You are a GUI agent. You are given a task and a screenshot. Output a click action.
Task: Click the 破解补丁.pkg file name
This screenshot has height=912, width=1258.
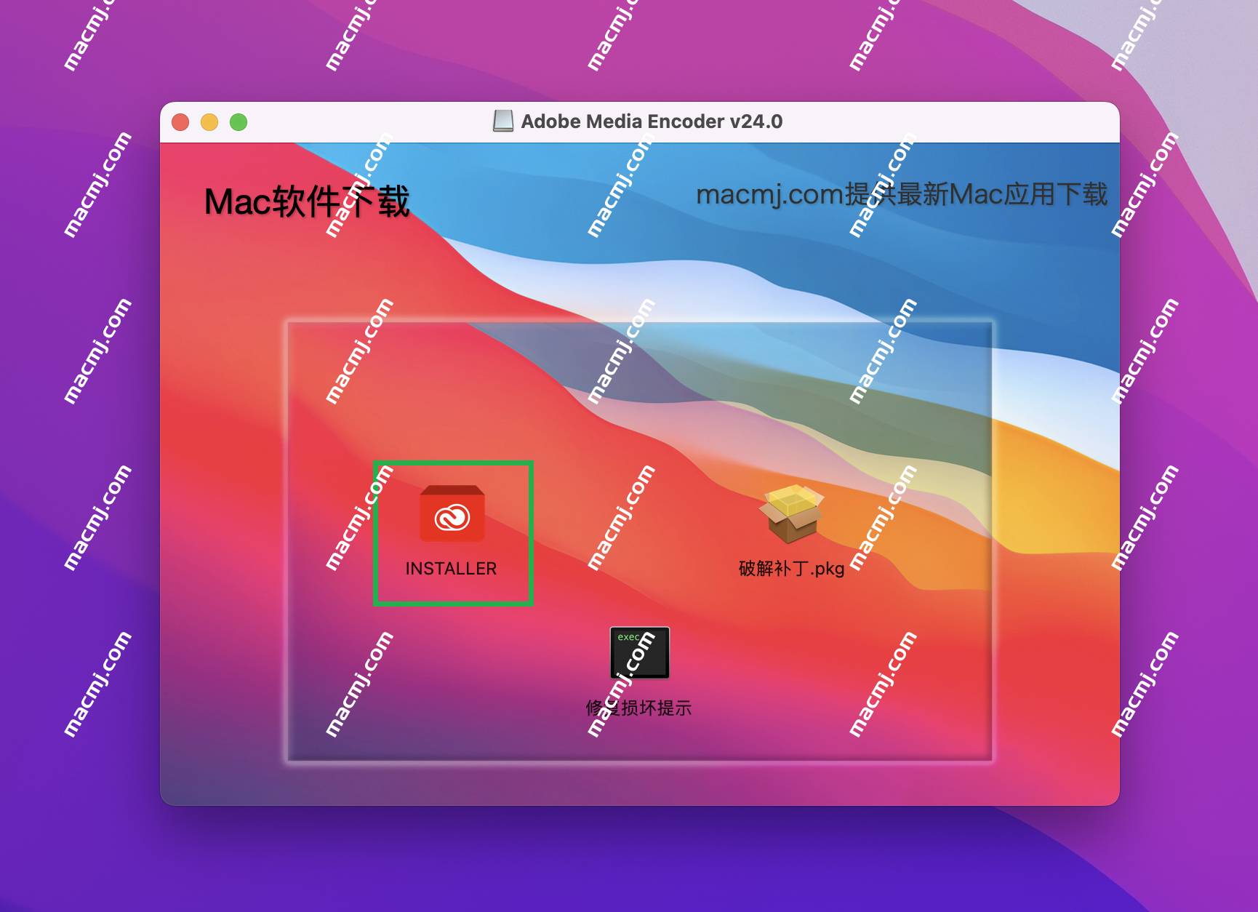tap(791, 569)
